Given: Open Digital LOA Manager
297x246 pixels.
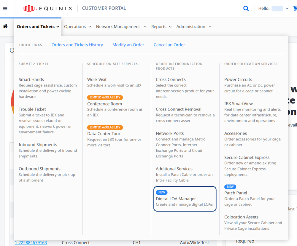Looking at the screenshot, I should point(176,199).
